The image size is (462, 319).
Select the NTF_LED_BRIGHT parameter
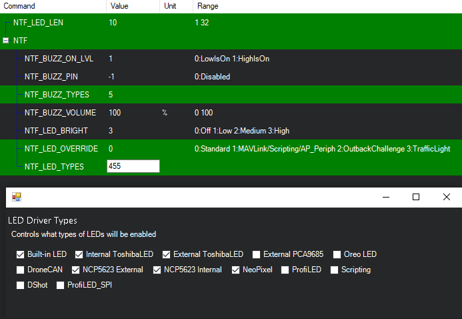coord(56,131)
